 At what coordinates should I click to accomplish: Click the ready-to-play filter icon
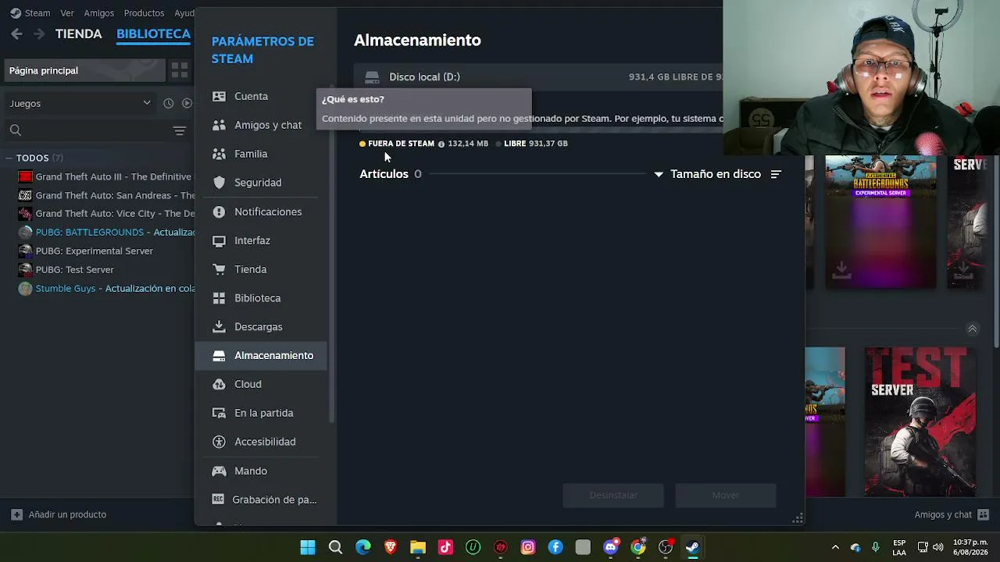187,103
